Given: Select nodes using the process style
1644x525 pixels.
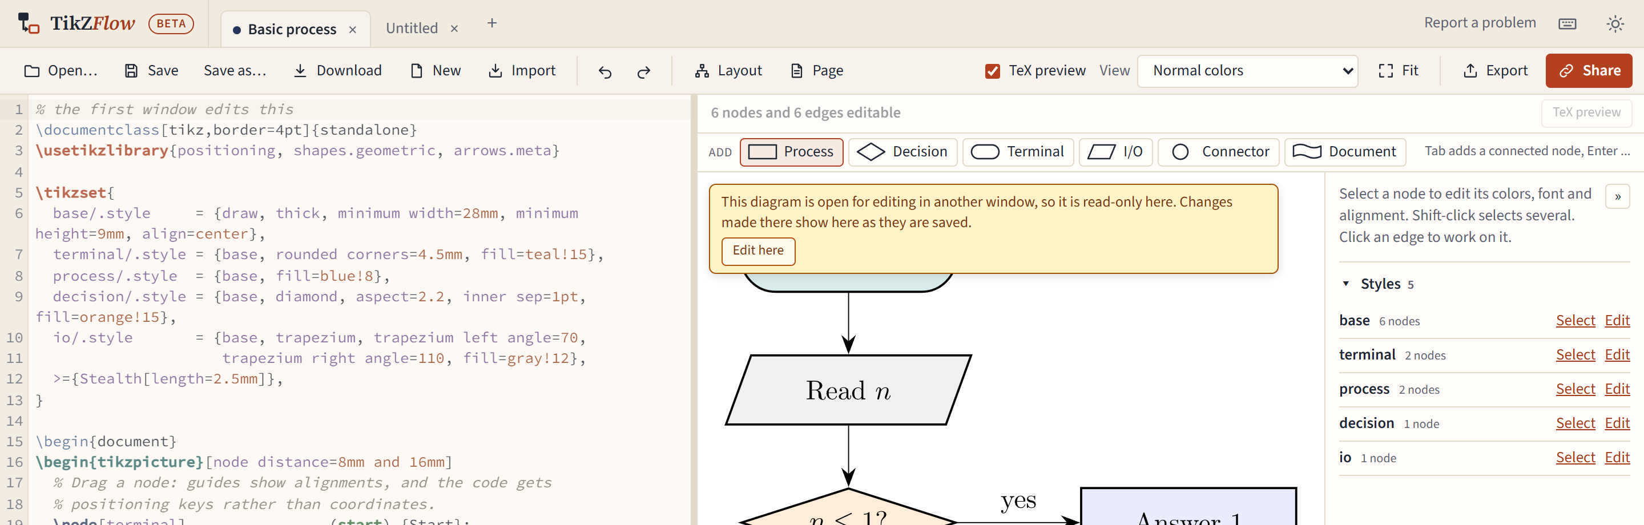Looking at the screenshot, I should [1575, 389].
